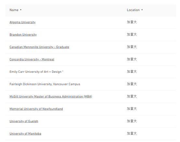180x142 pixels.
Task: Click the location cell for University of Manitoba
Action: (x=132, y=134)
